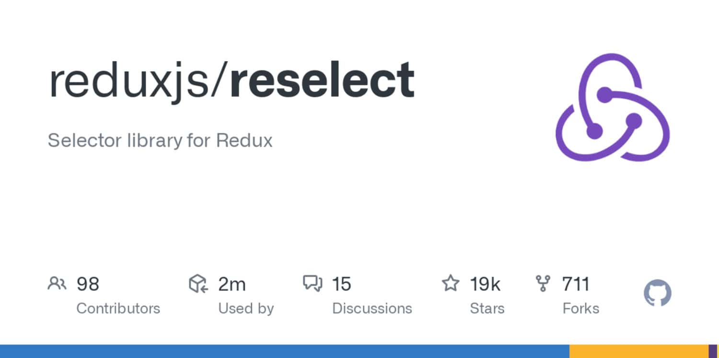Click the description 'Selector library for Redux'

(160, 141)
